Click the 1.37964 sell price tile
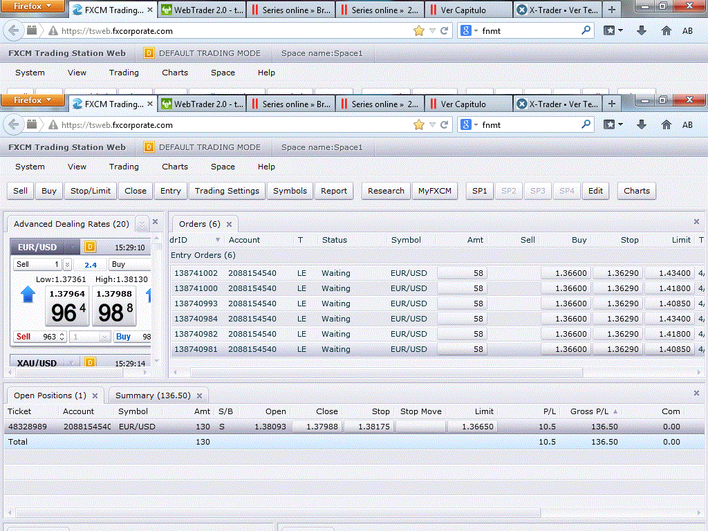The width and height of the screenshot is (708, 531). coord(68,306)
